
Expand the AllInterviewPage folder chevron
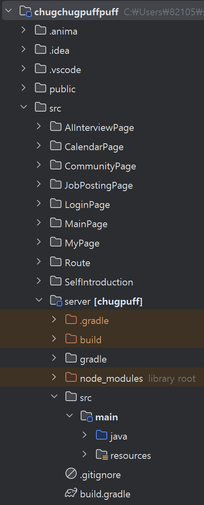(39, 126)
